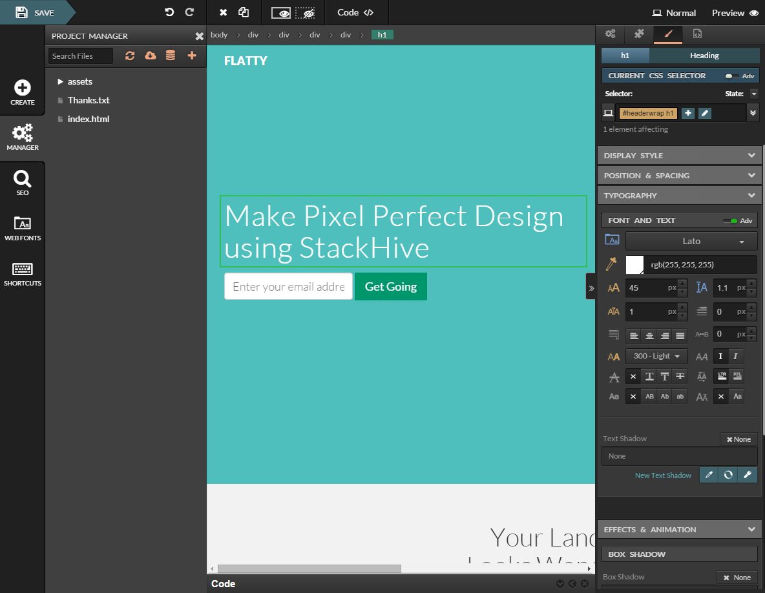This screenshot has width=765, height=593.
Task: Expand the assets folder
Action: [x=61, y=81]
